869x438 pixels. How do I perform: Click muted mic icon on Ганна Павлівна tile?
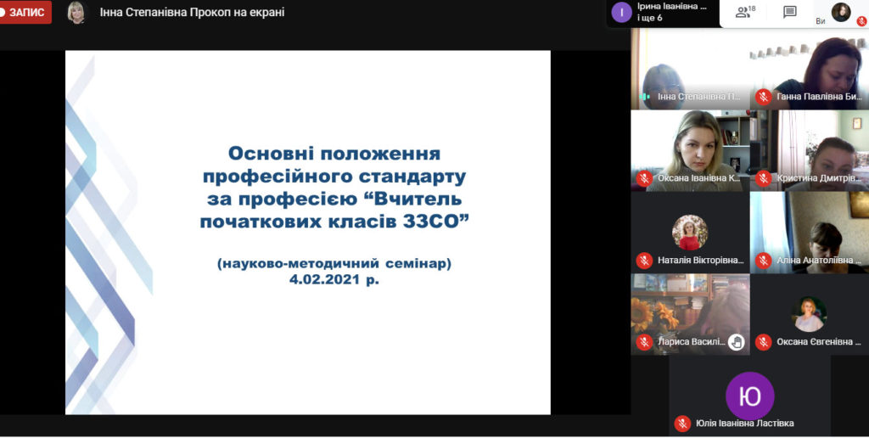(x=764, y=97)
